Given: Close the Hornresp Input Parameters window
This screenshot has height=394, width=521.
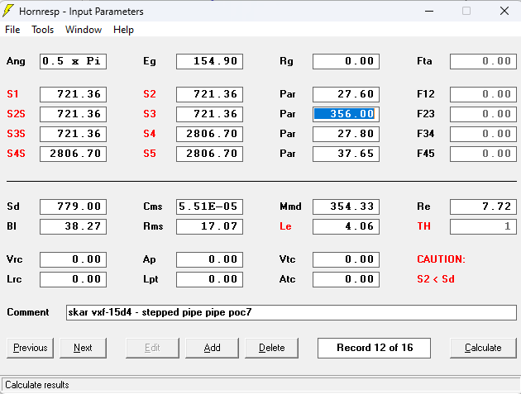Looking at the screenshot, I should [x=504, y=11].
